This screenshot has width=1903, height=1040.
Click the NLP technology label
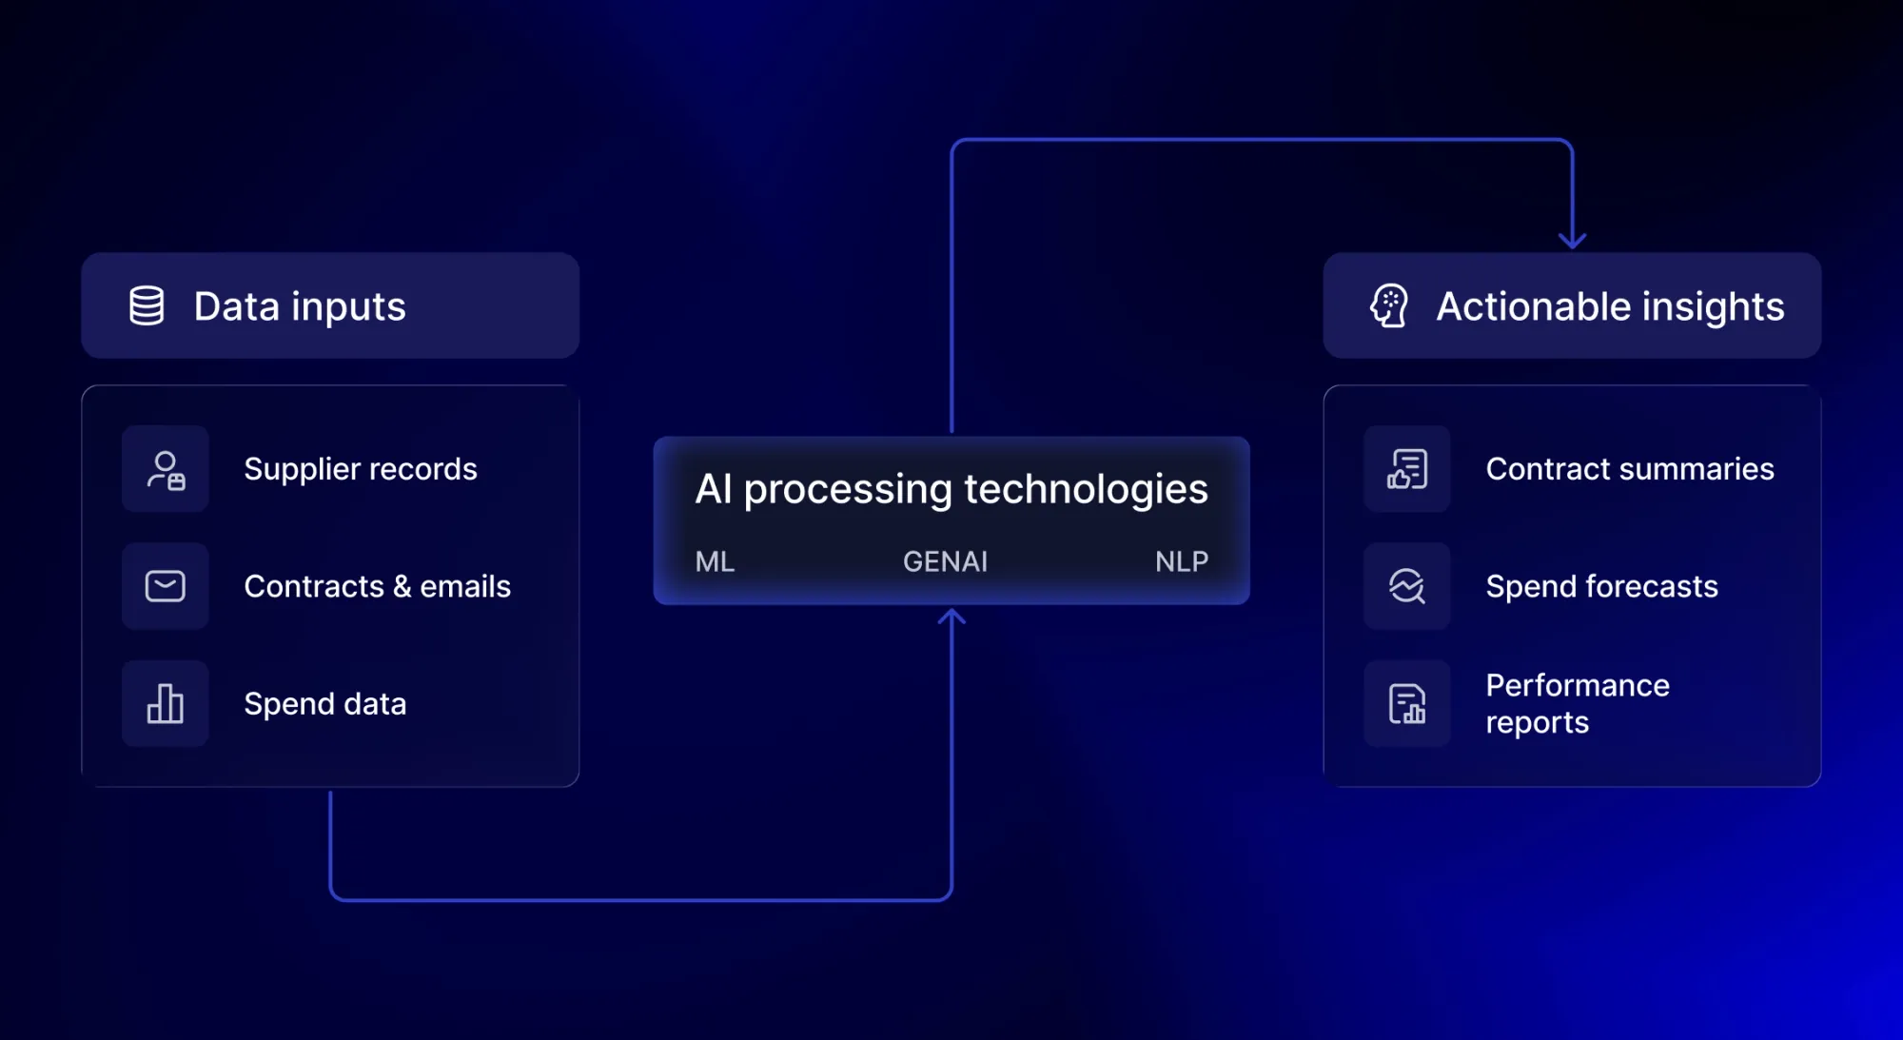pos(1181,561)
